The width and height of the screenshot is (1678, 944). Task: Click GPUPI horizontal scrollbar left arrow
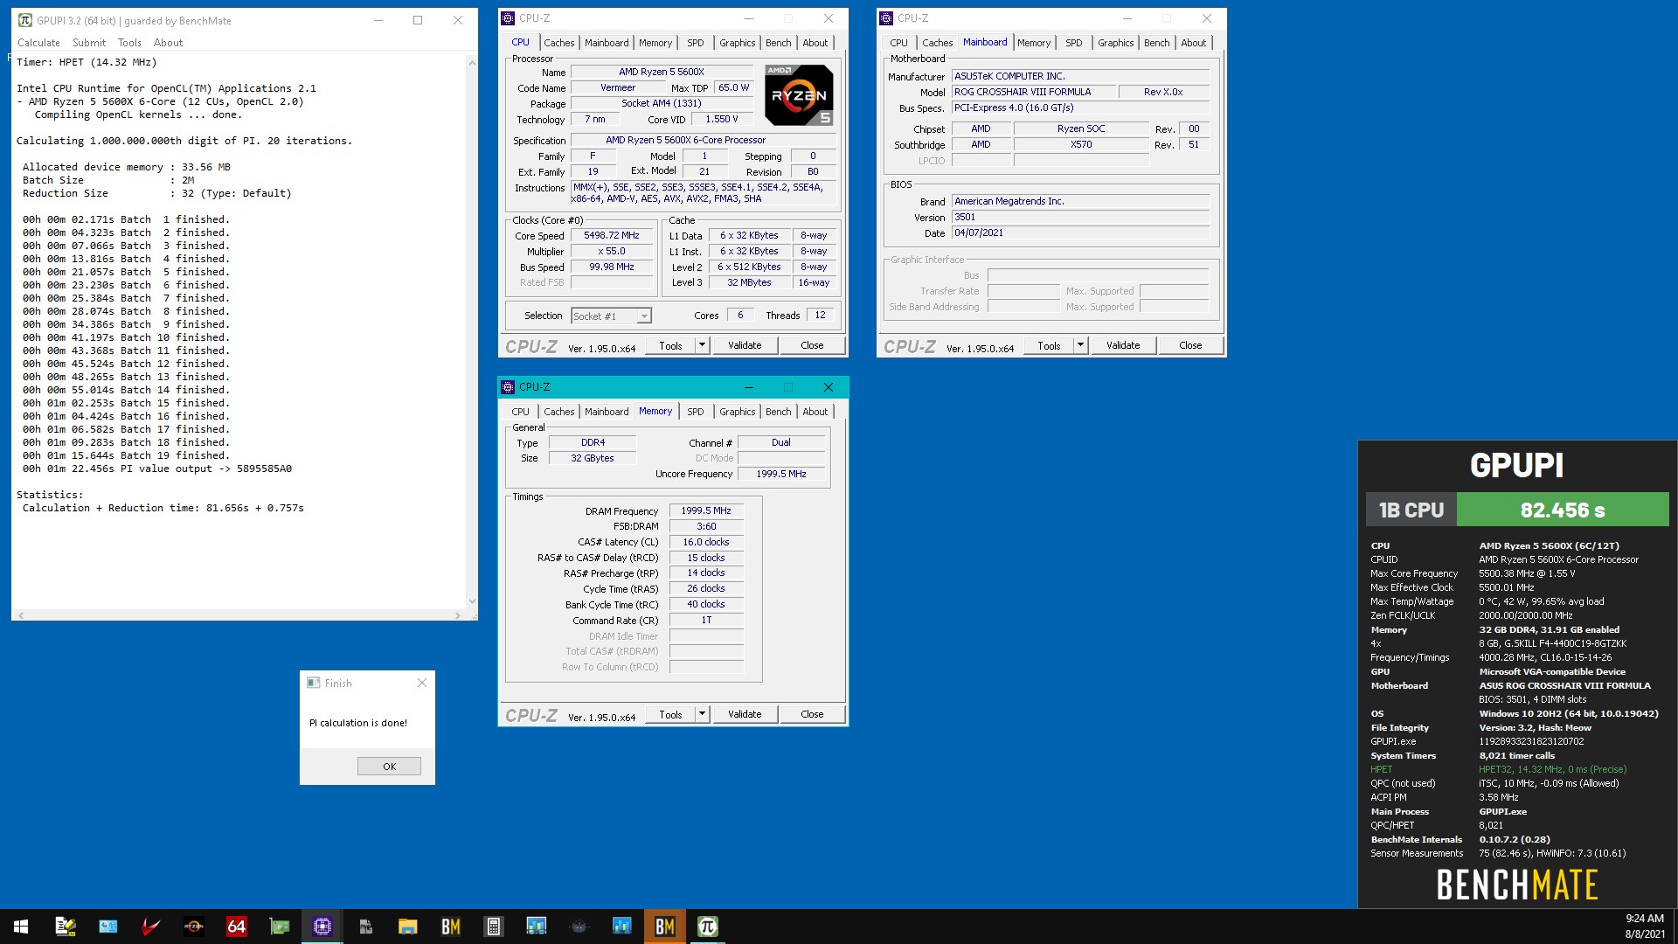(21, 615)
